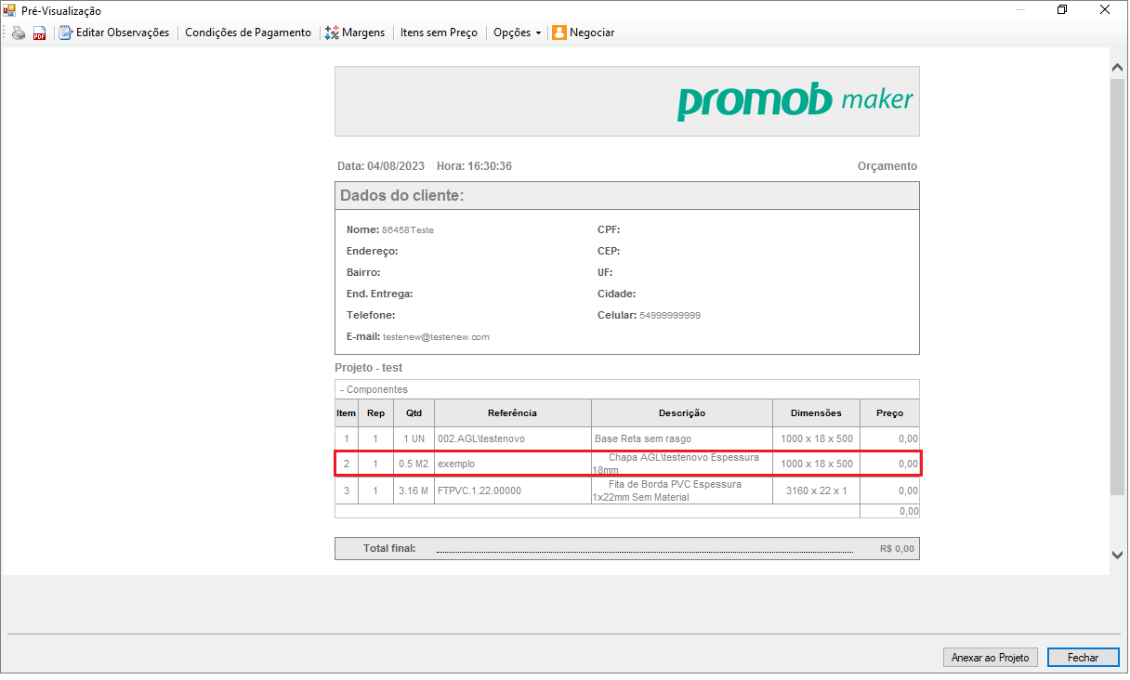The width and height of the screenshot is (1130, 680).
Task: Click the Rep column header
Action: point(375,413)
